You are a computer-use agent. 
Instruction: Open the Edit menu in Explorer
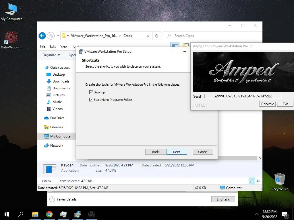pyautogui.click(x=53, y=46)
